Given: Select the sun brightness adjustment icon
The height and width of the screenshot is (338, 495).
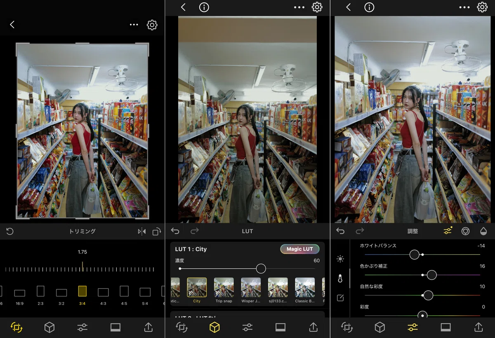Looking at the screenshot, I should (x=340, y=259).
